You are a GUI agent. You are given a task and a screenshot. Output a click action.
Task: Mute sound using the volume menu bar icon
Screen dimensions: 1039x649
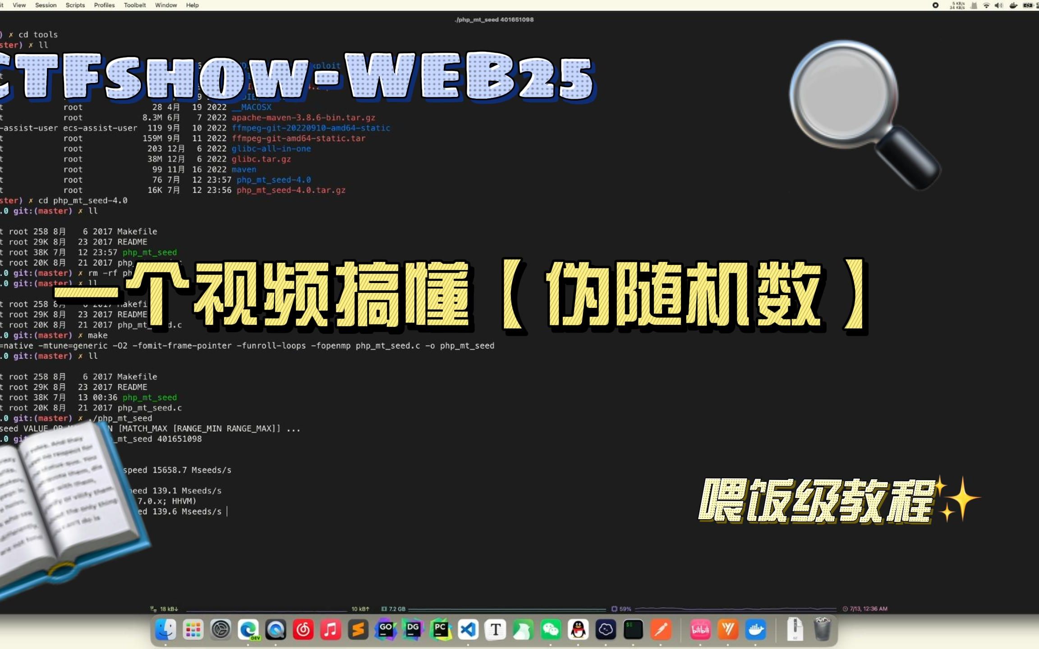(998, 6)
